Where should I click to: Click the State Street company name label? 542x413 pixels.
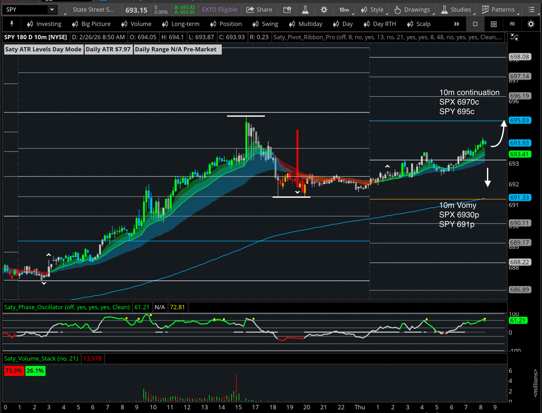click(93, 9)
